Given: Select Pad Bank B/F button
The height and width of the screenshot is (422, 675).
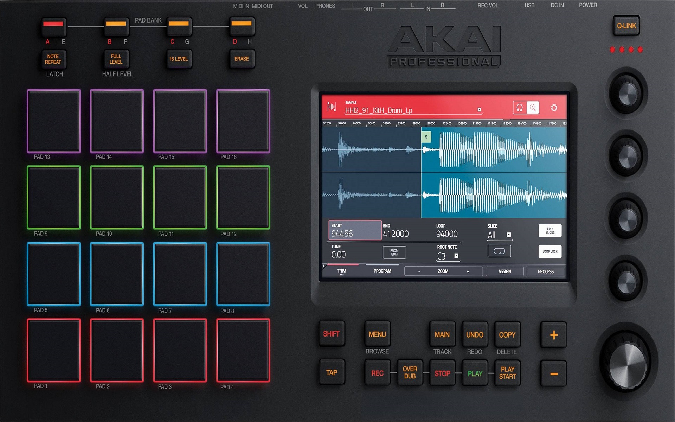Looking at the screenshot, I should click(x=116, y=26).
